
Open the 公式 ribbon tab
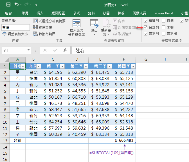coord(76,13)
